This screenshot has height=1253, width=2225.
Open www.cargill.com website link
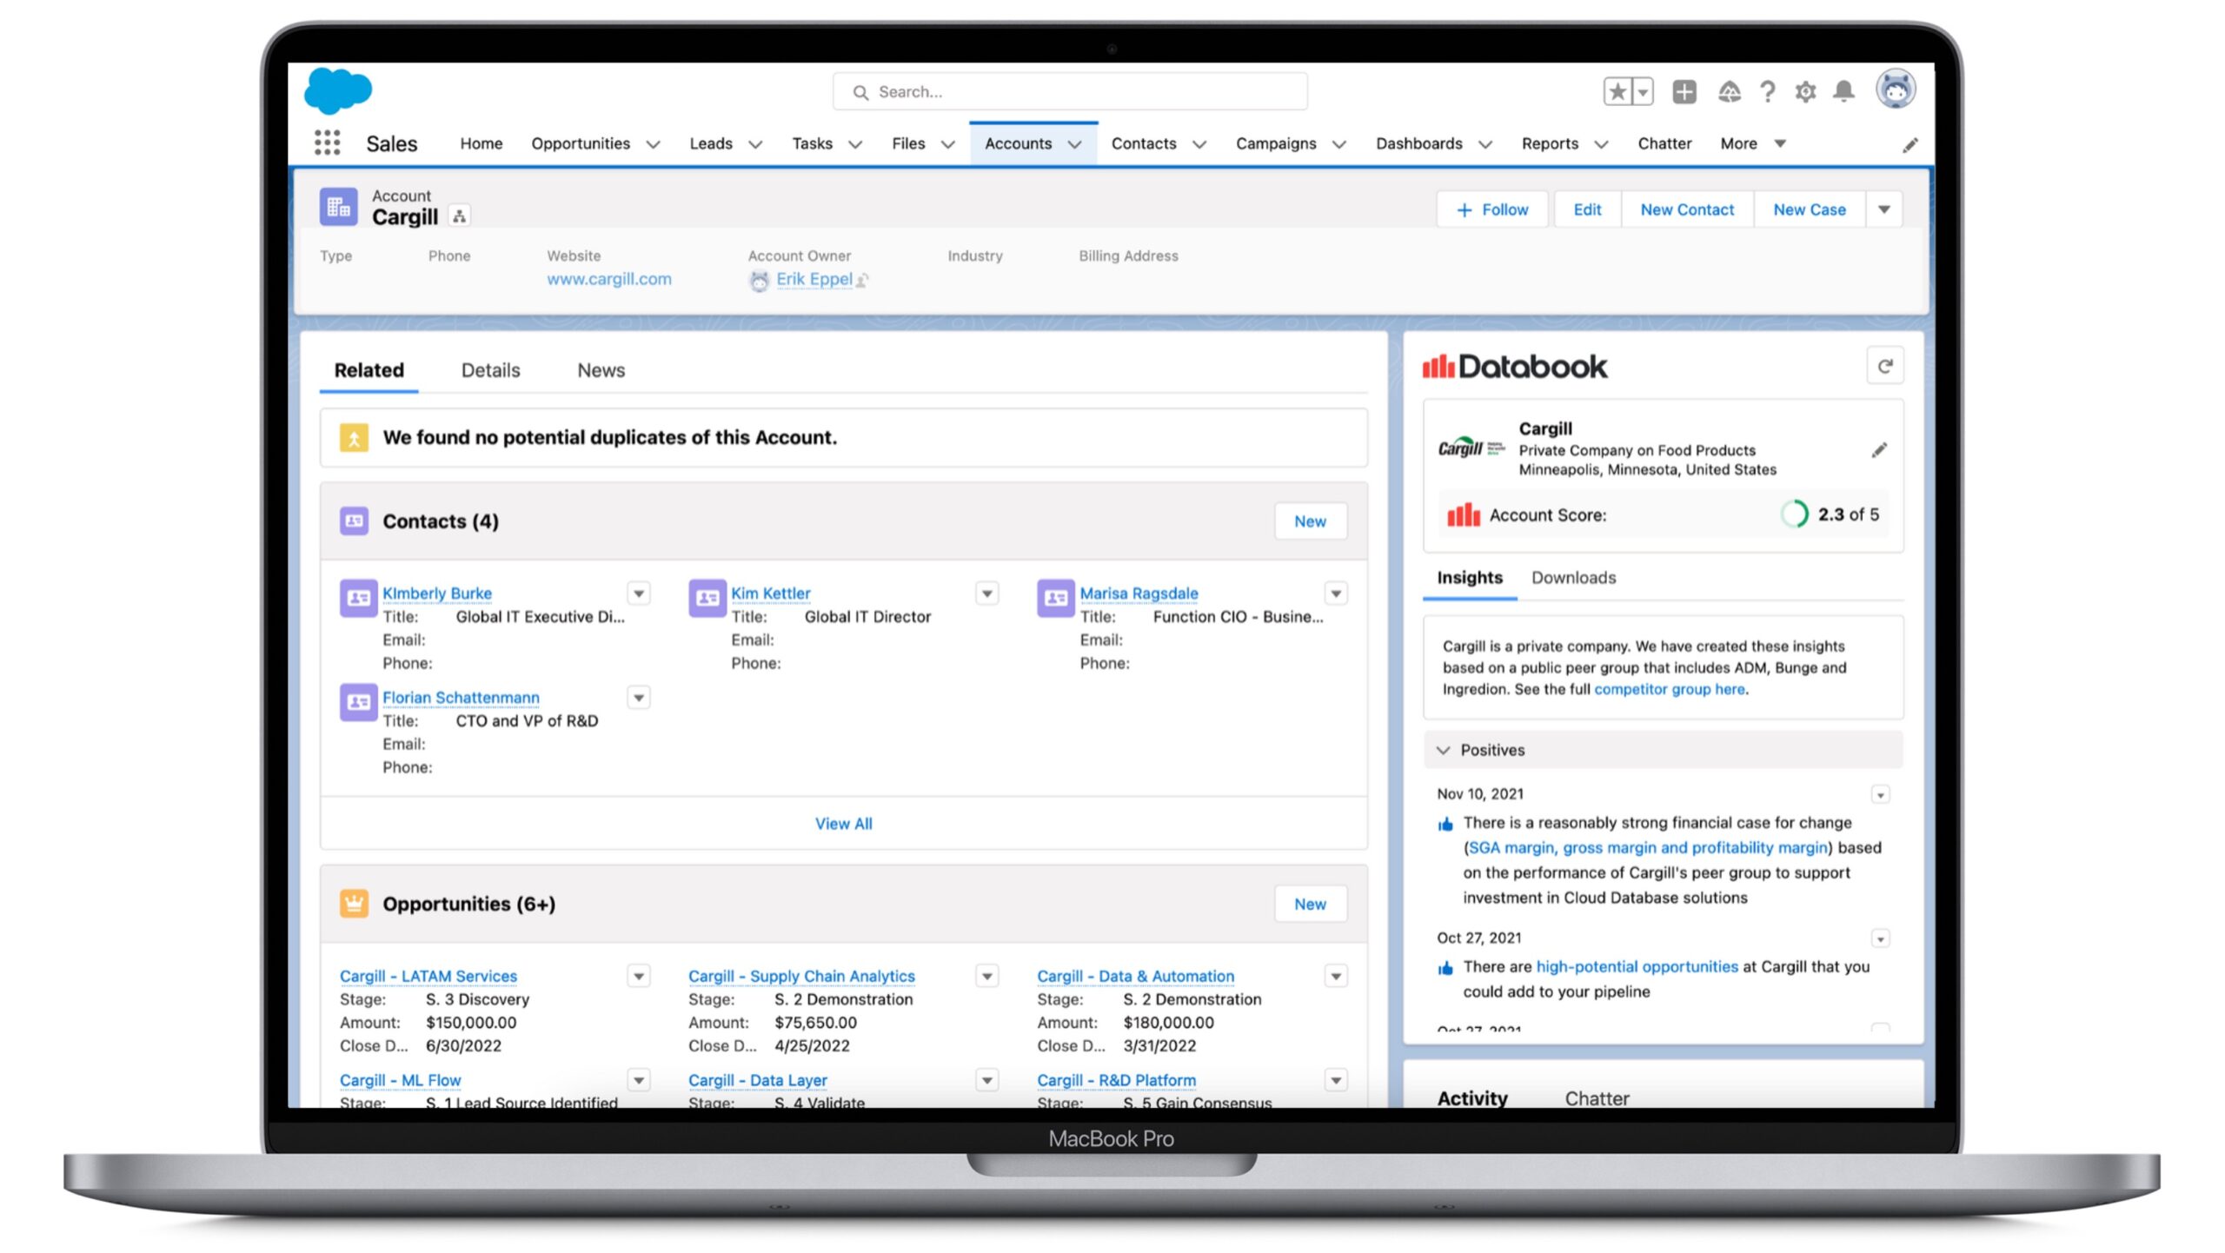pos(608,279)
